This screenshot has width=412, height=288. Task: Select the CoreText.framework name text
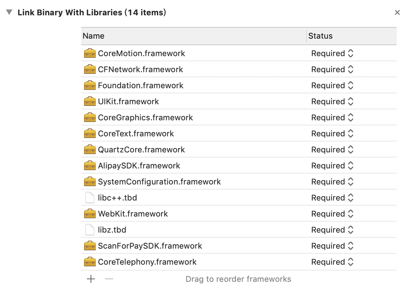point(136,133)
